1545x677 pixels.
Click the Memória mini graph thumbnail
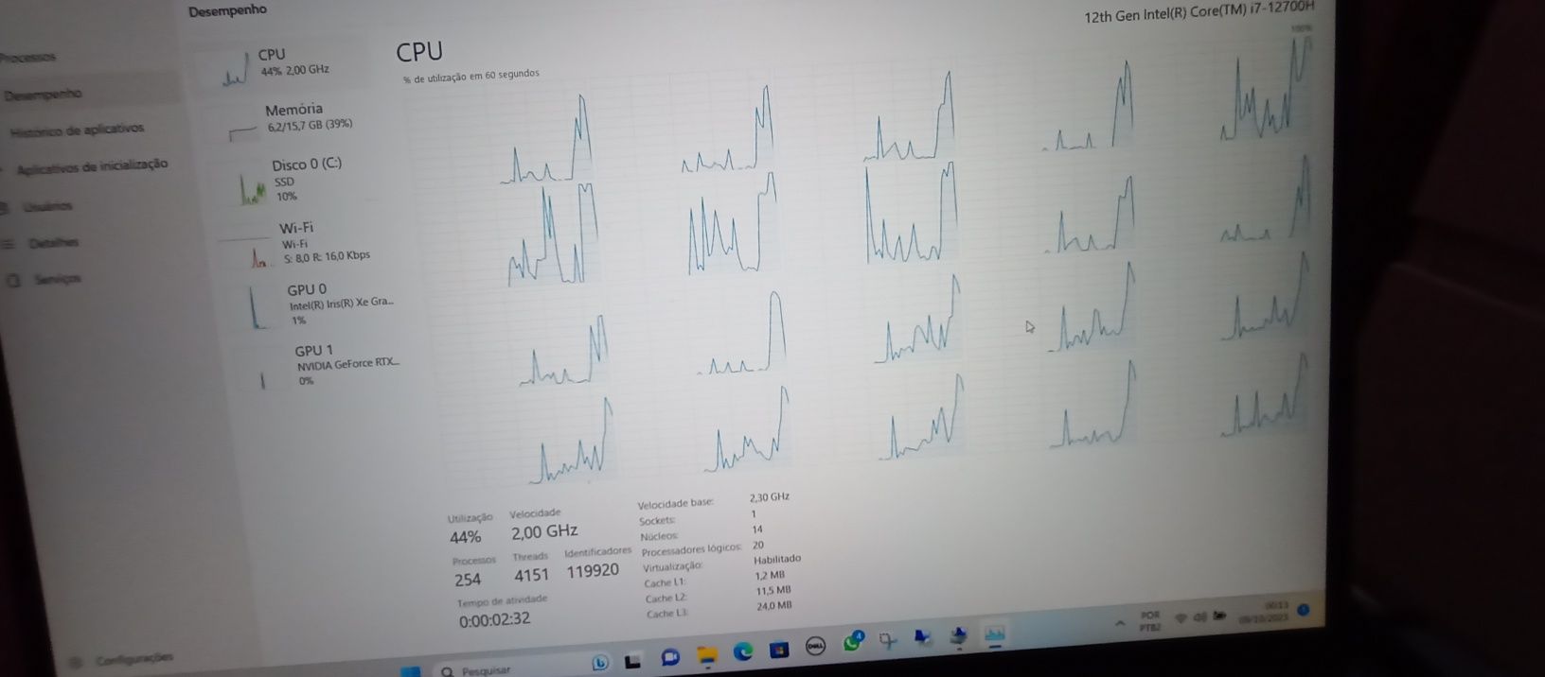[244, 133]
